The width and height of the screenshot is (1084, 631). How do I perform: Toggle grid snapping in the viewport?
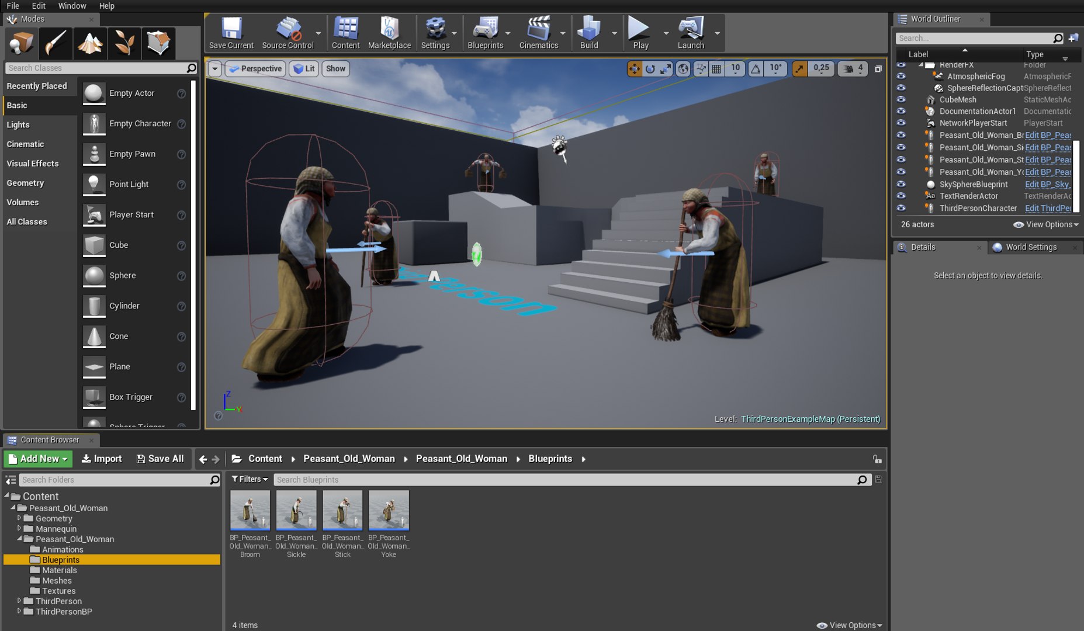click(x=716, y=69)
